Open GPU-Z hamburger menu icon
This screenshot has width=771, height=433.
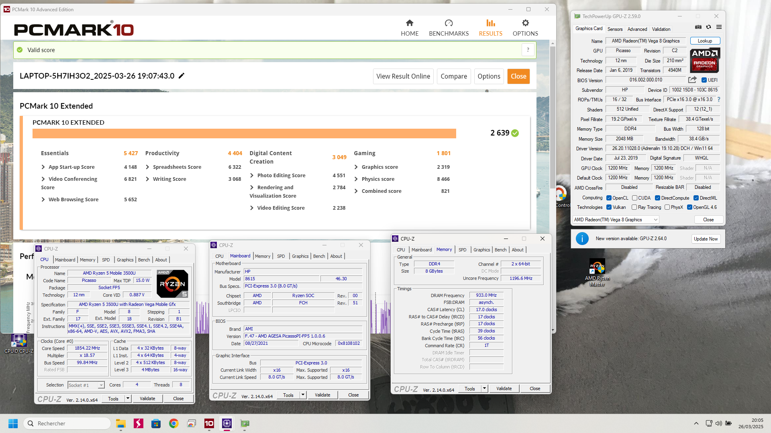point(719,27)
